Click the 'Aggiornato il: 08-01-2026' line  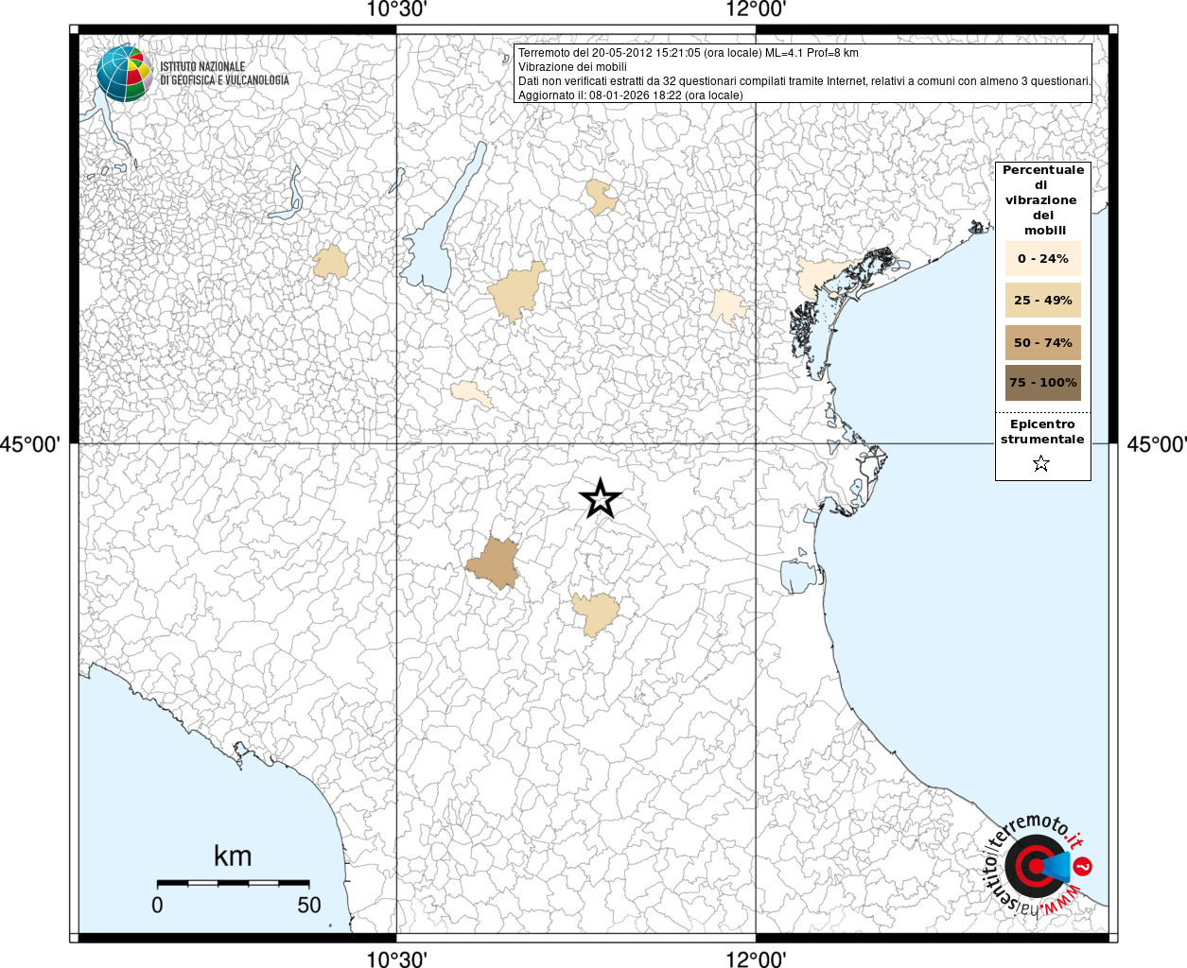click(x=630, y=95)
